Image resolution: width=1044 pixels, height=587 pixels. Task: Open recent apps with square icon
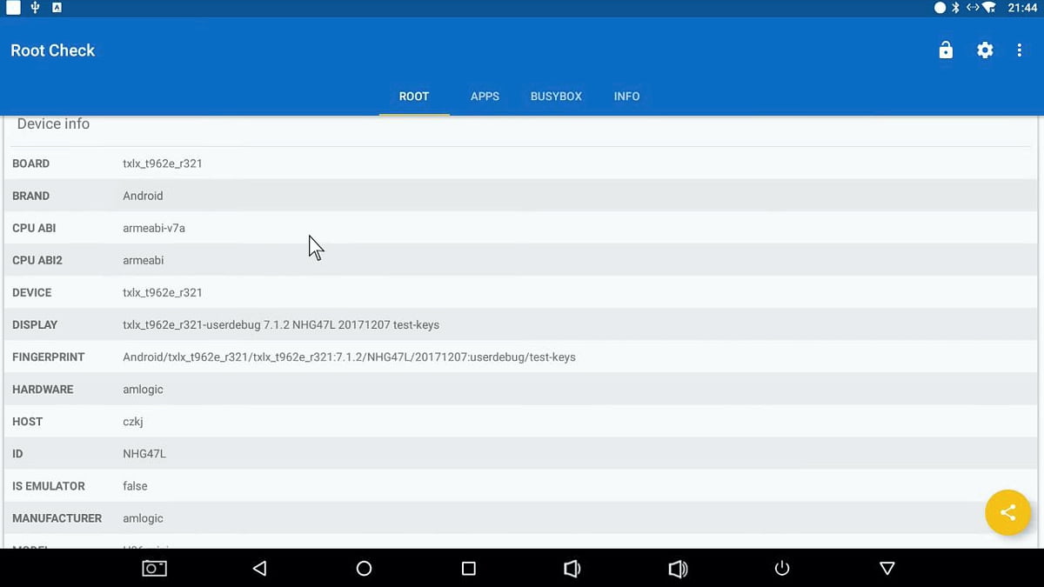coord(468,568)
